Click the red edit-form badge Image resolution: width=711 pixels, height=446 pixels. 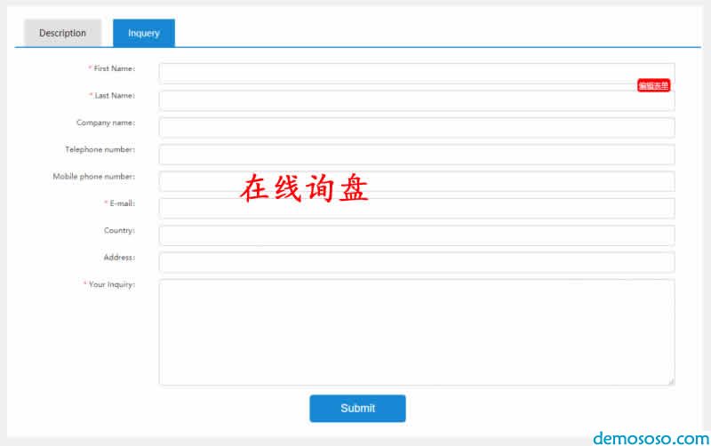pos(653,85)
